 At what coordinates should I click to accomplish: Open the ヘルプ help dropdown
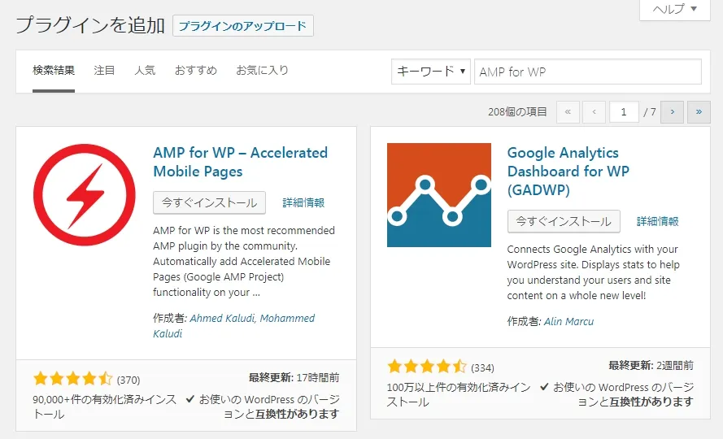coord(674,9)
